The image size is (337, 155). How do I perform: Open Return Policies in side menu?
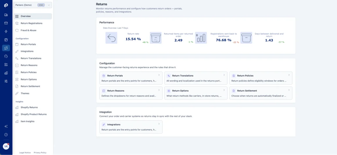pyautogui.click(x=33, y=72)
